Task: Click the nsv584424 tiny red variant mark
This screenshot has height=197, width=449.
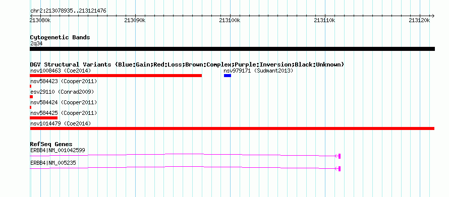Action: pyautogui.click(x=31, y=107)
